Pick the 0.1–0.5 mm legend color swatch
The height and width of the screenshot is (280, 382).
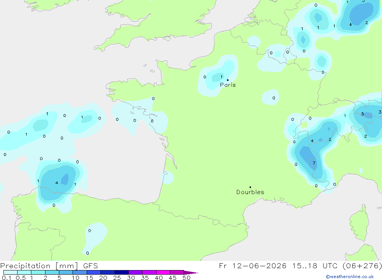point(10,272)
